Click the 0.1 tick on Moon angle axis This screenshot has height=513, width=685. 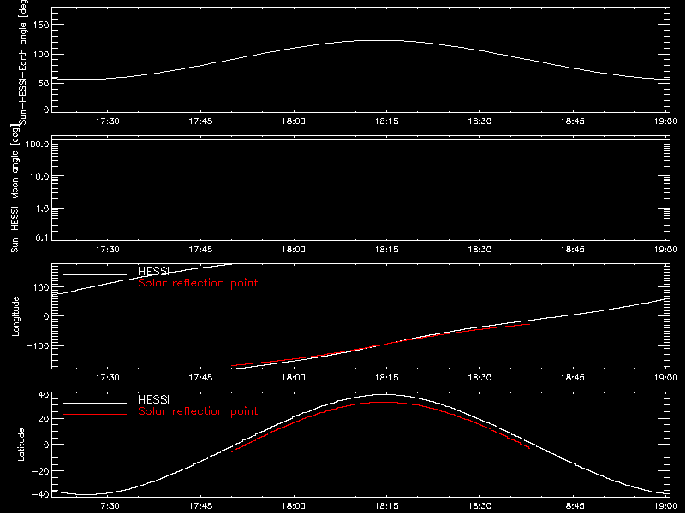click(42, 239)
